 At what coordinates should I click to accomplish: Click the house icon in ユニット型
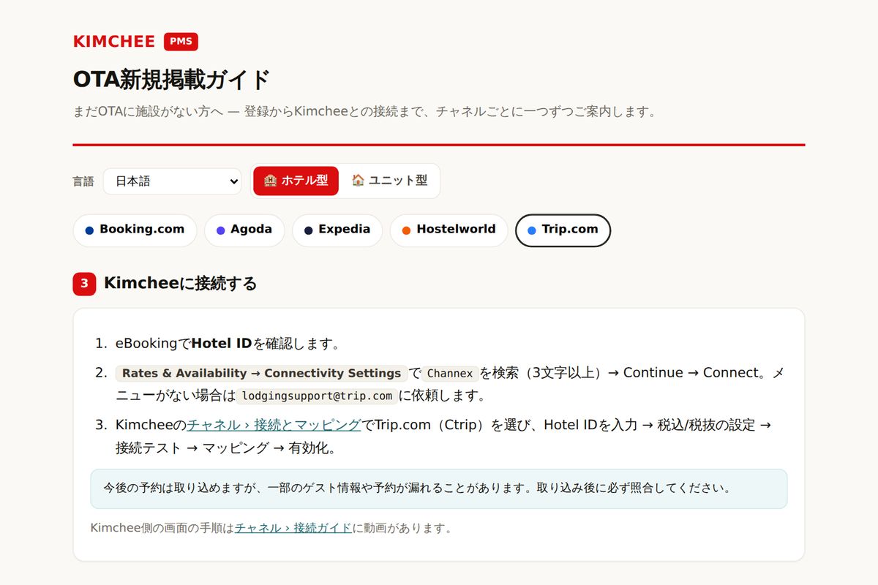coord(358,181)
